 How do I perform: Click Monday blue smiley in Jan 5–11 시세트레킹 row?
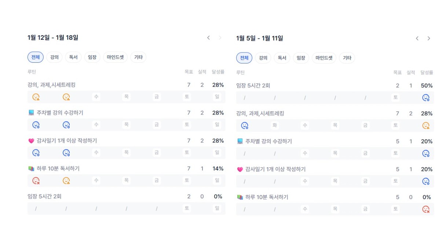tap(245, 125)
